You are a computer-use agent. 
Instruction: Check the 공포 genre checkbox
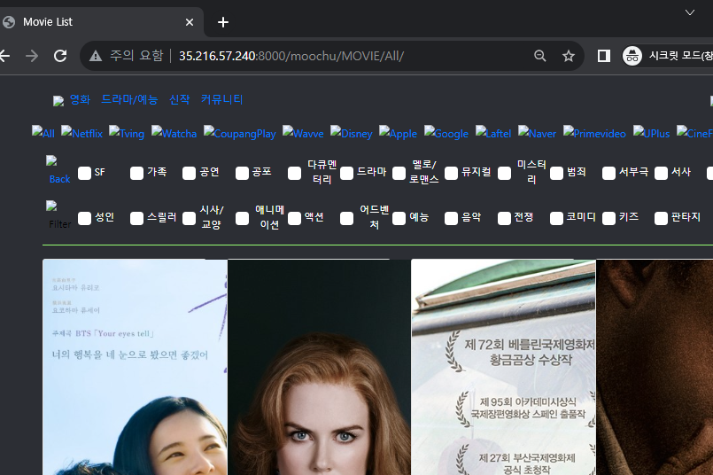tap(243, 173)
